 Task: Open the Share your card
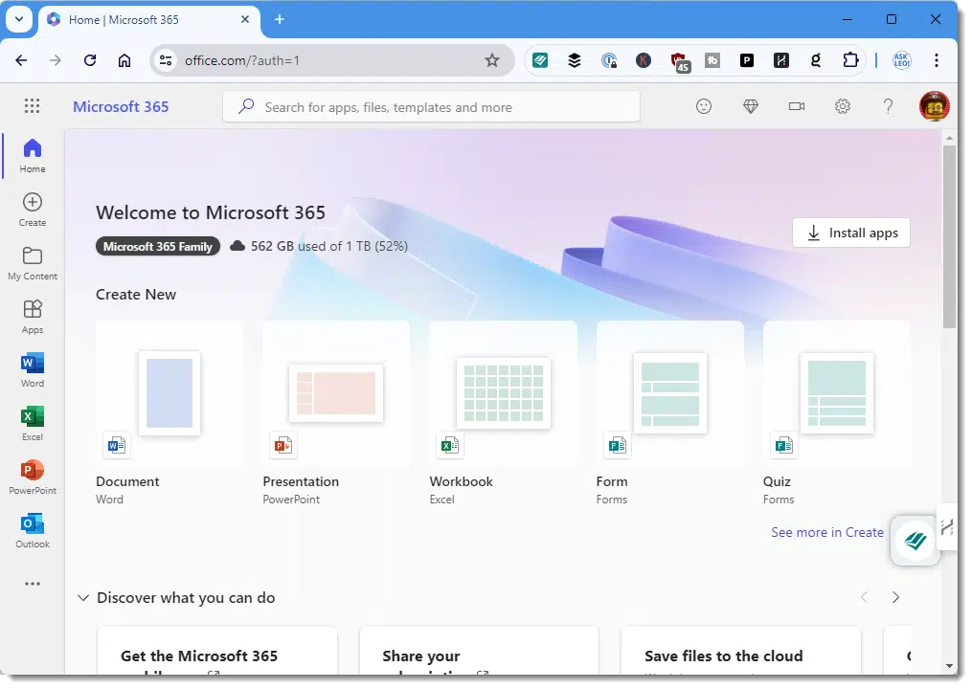pos(479,650)
